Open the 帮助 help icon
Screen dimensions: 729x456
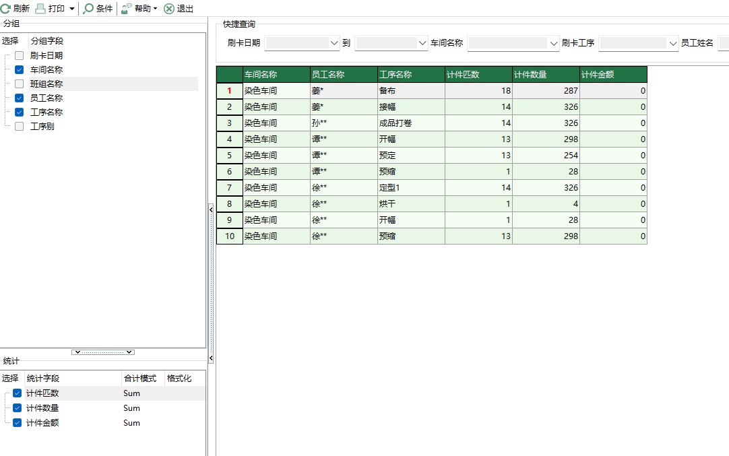125,9
